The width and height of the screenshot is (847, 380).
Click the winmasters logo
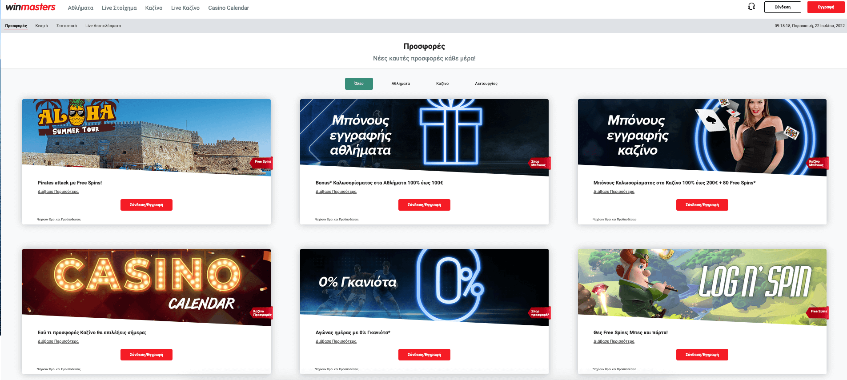click(x=31, y=7)
